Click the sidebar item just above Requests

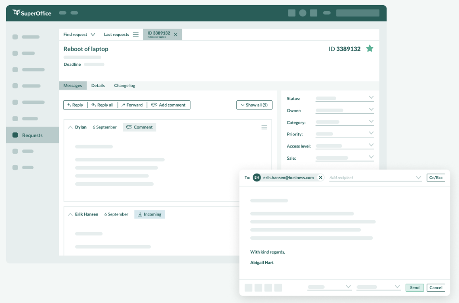tap(25, 119)
